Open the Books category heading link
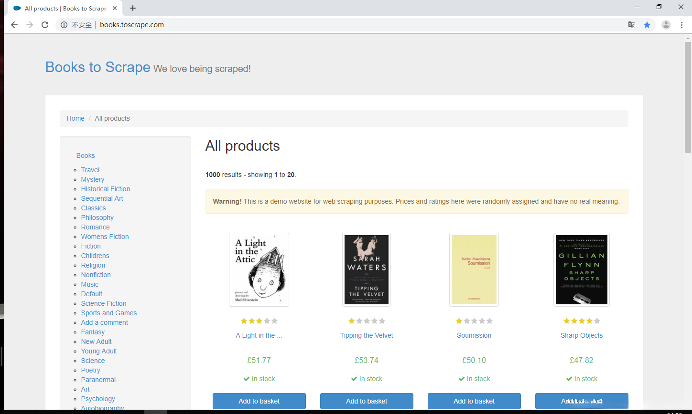The width and height of the screenshot is (692, 414). pyautogui.click(x=86, y=155)
